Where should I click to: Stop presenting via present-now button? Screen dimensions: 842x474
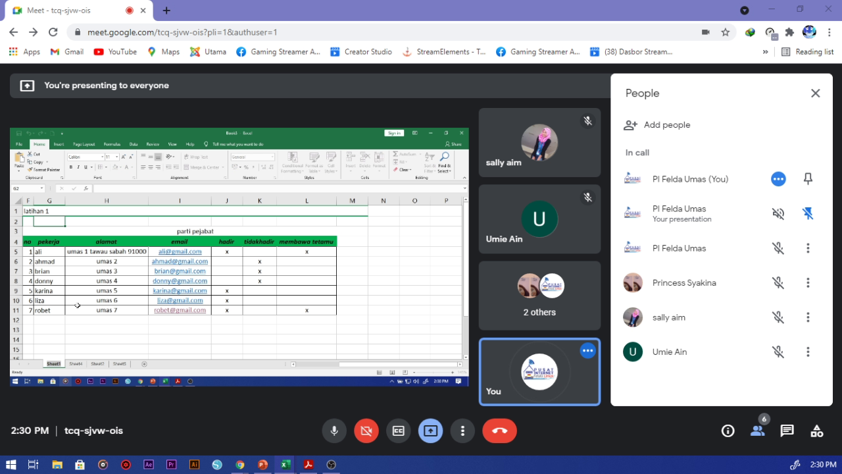click(x=430, y=431)
